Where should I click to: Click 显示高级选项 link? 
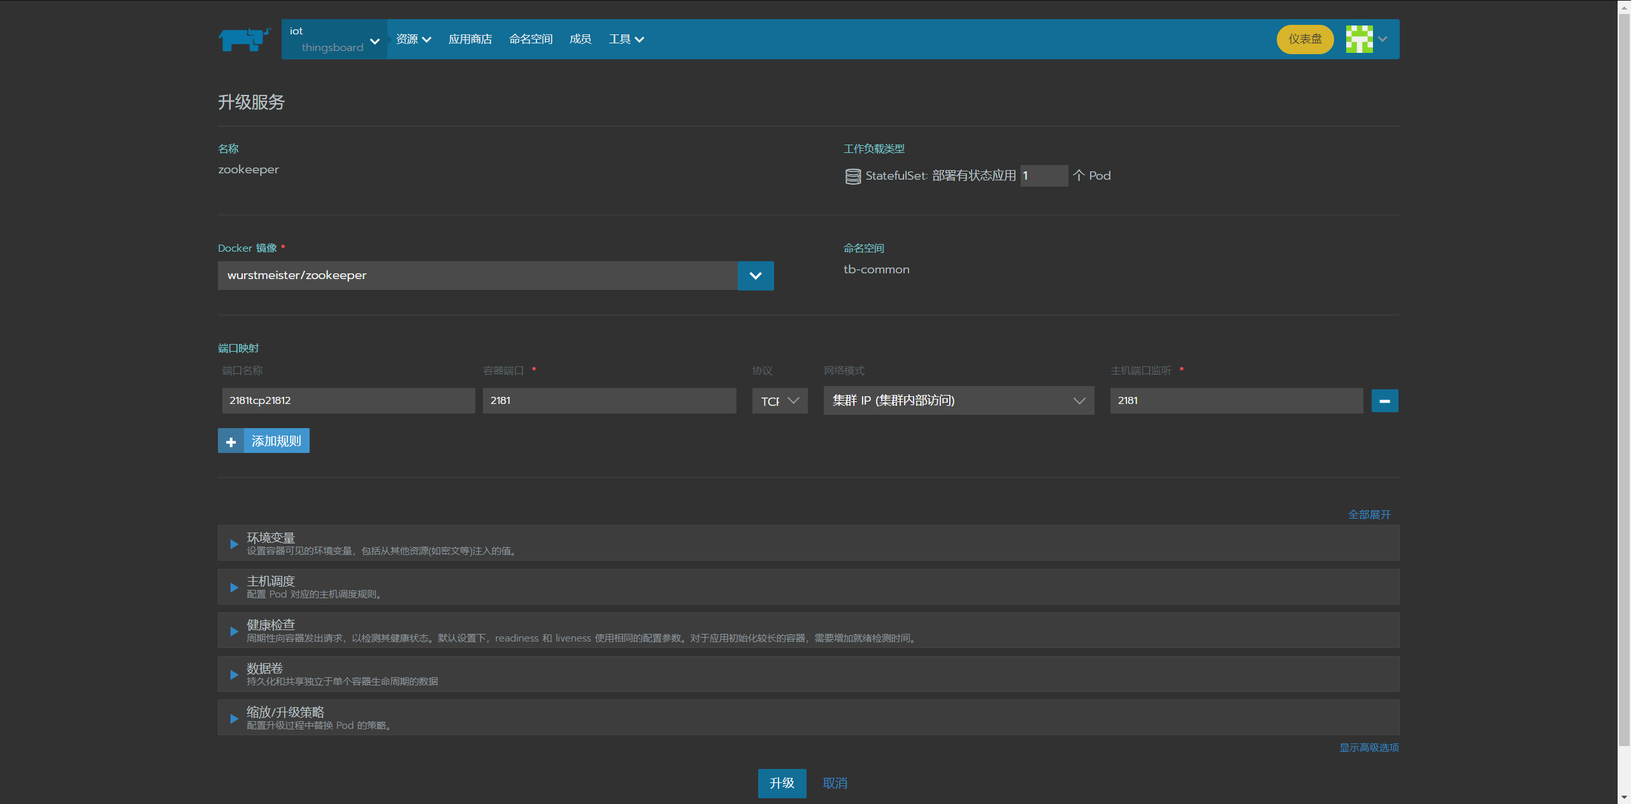point(1369,747)
